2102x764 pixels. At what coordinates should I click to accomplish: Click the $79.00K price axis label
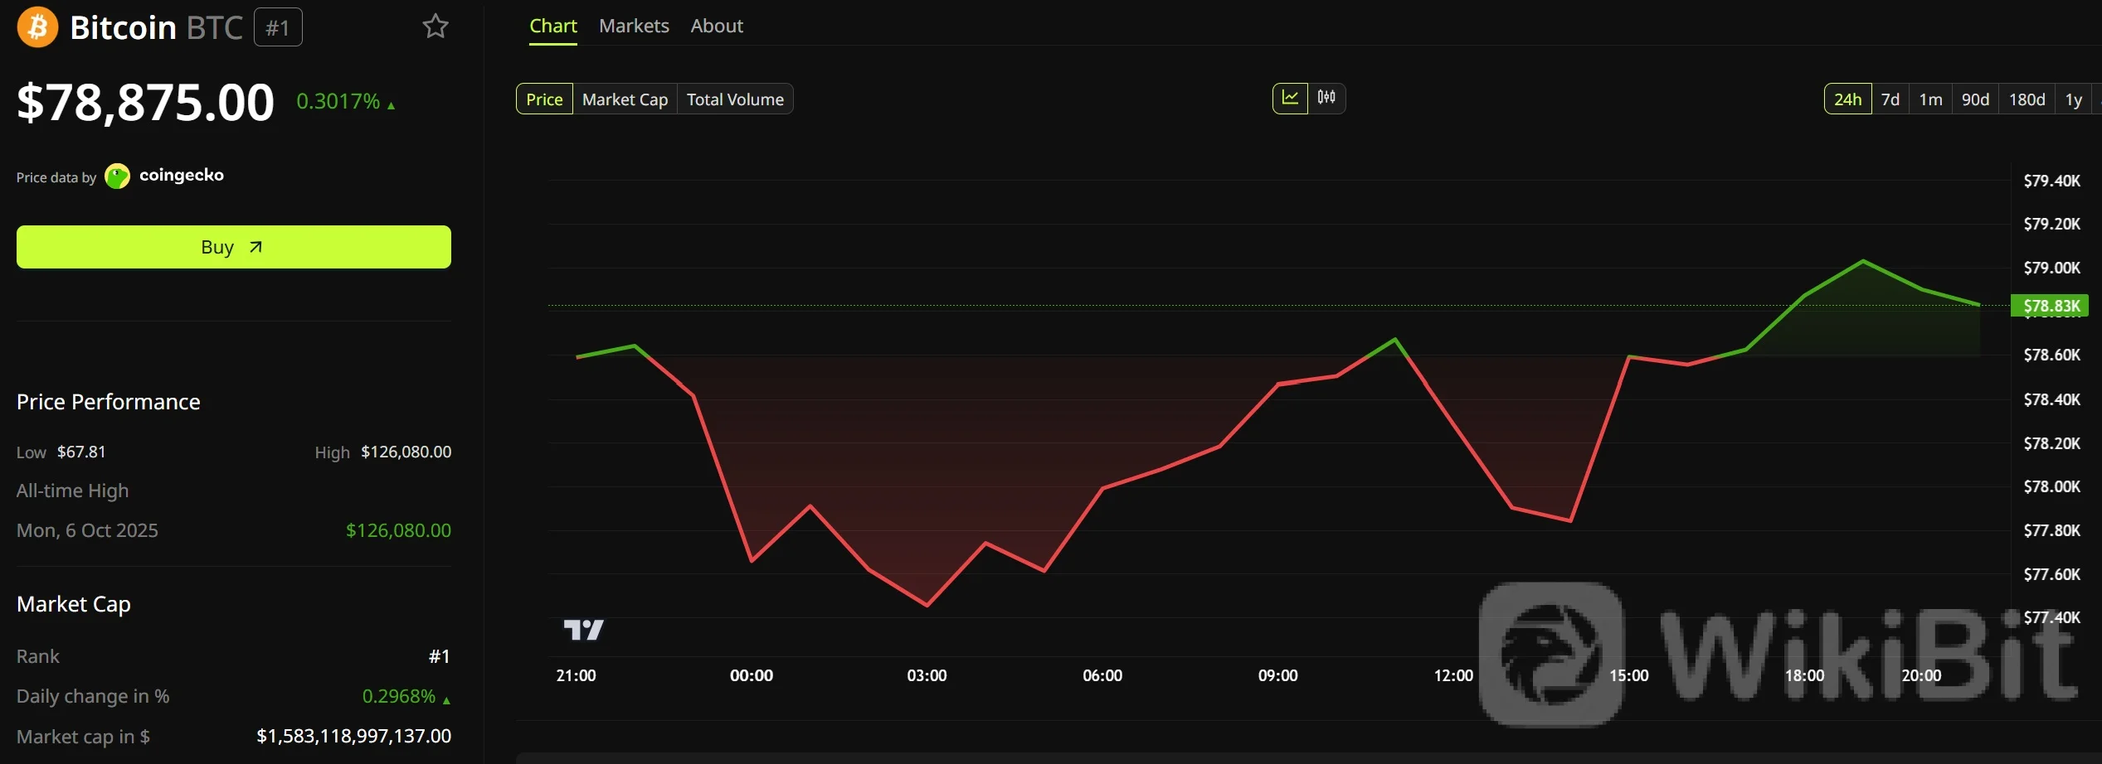(2052, 268)
